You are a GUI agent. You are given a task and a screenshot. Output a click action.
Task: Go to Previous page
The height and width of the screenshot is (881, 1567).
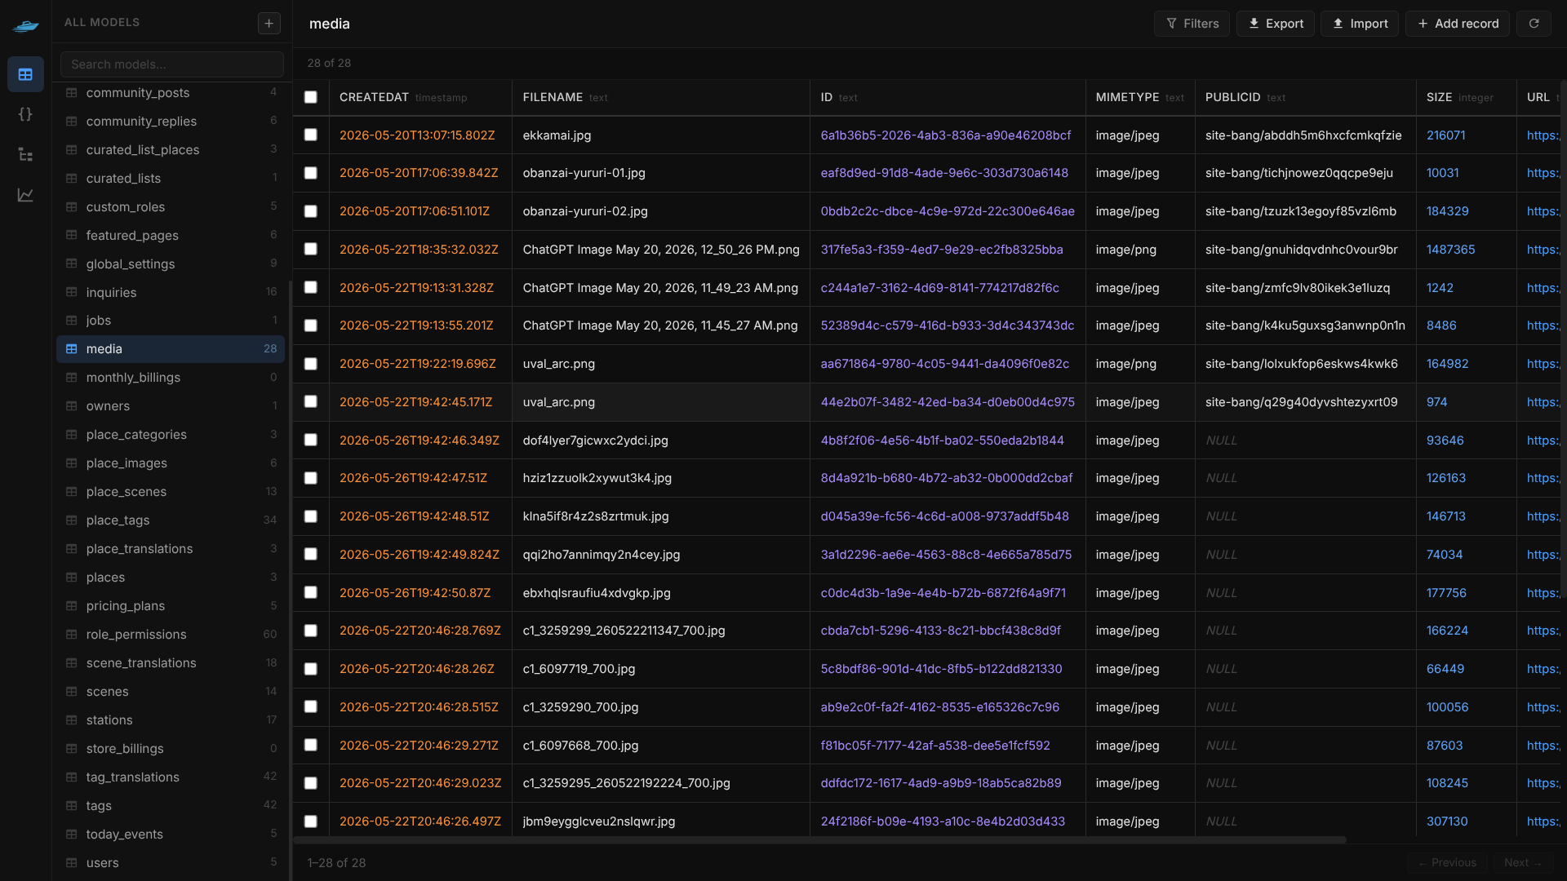click(1447, 862)
